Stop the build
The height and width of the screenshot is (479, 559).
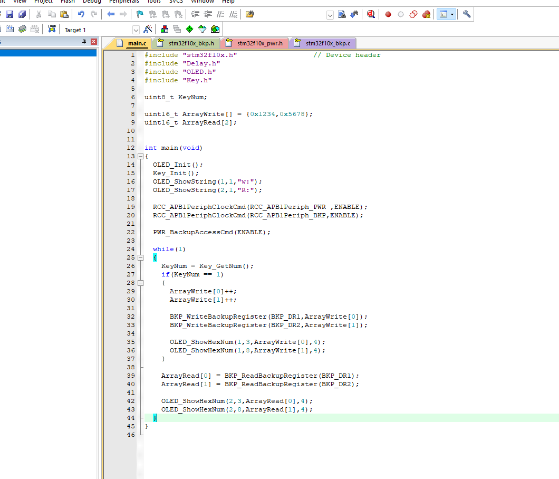click(x=35, y=29)
